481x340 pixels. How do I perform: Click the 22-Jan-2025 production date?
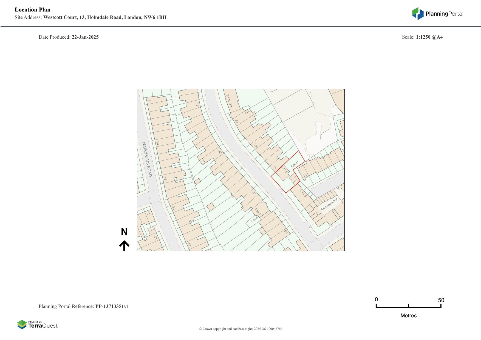[x=85, y=37]
